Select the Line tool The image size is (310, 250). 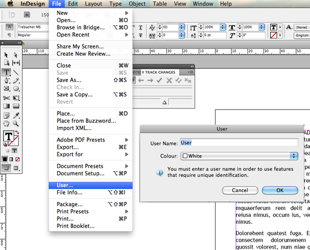[x=16, y=72]
